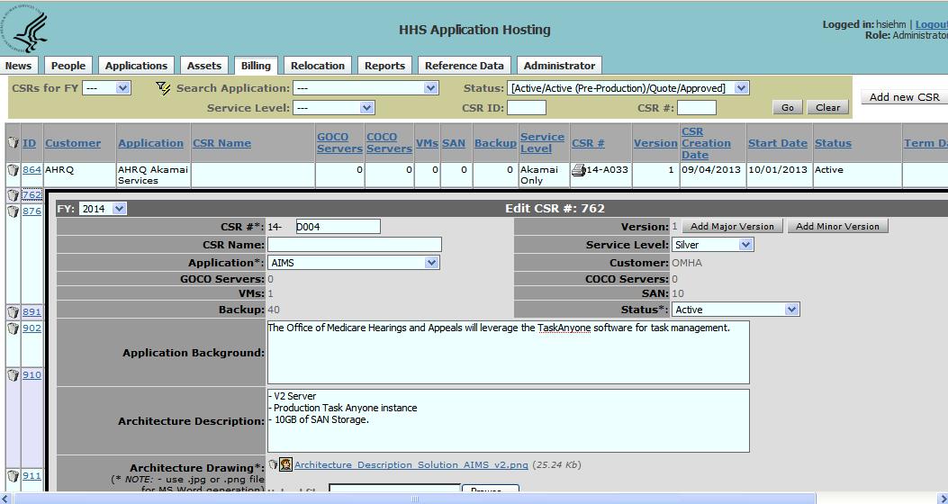This screenshot has height=504, width=948.
Task: Sort table by Customer column
Action: [x=73, y=143]
